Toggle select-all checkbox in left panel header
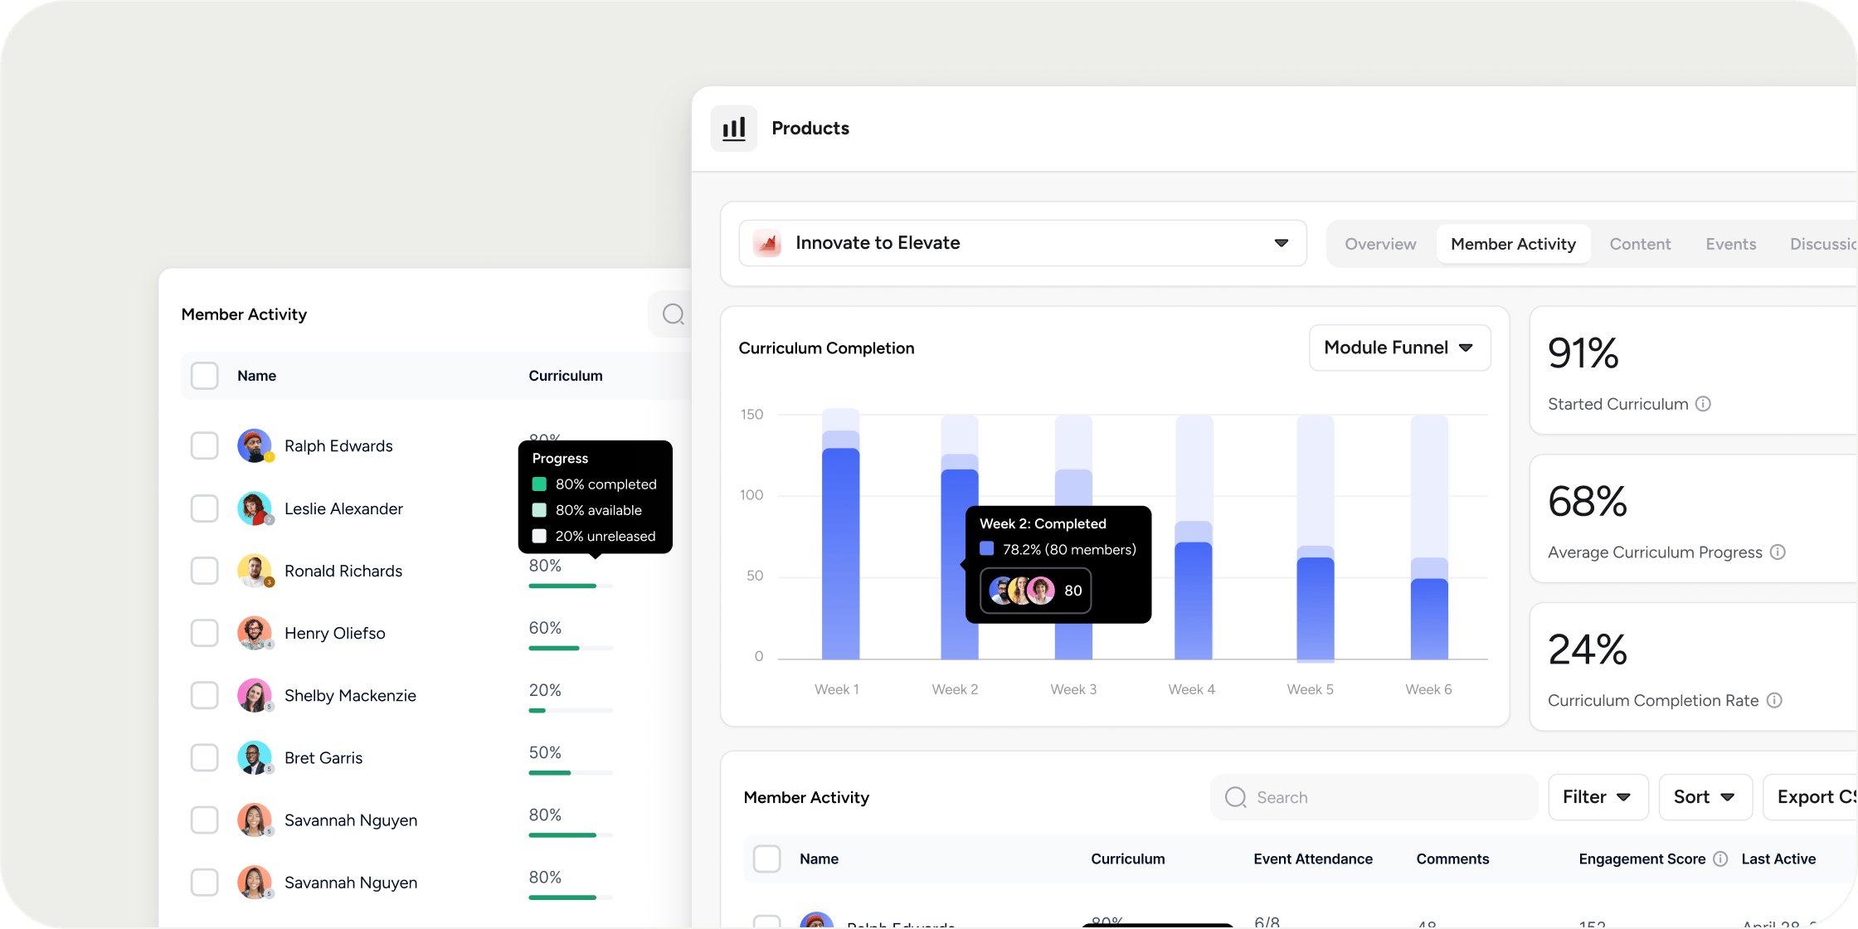The width and height of the screenshot is (1858, 929). click(204, 376)
